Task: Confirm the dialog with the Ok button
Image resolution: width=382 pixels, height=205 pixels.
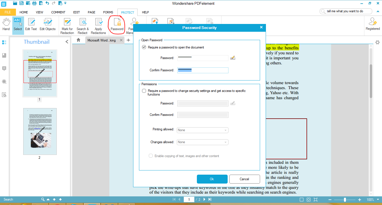Action: (212, 179)
